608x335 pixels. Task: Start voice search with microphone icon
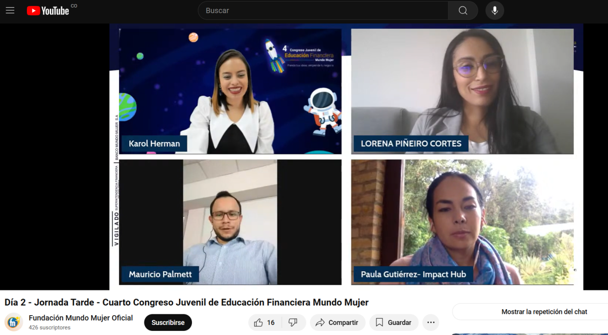(495, 11)
